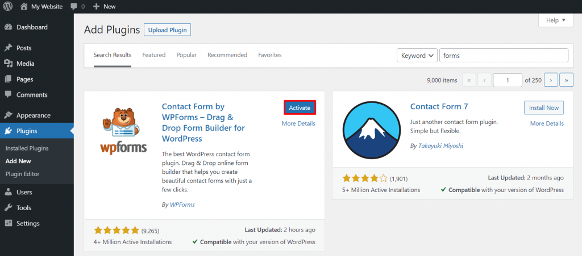Activate the WPForms plugin

(x=300, y=108)
